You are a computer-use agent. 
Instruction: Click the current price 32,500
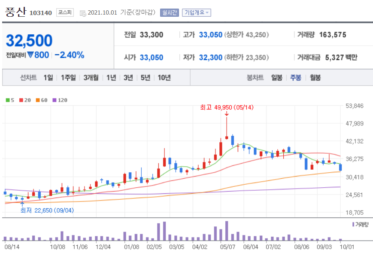(x=29, y=40)
